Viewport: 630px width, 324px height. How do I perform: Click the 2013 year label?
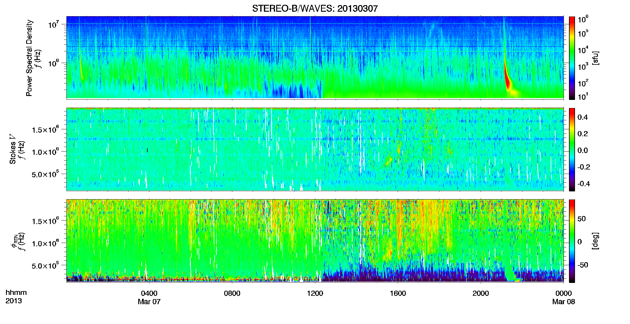click(x=14, y=301)
